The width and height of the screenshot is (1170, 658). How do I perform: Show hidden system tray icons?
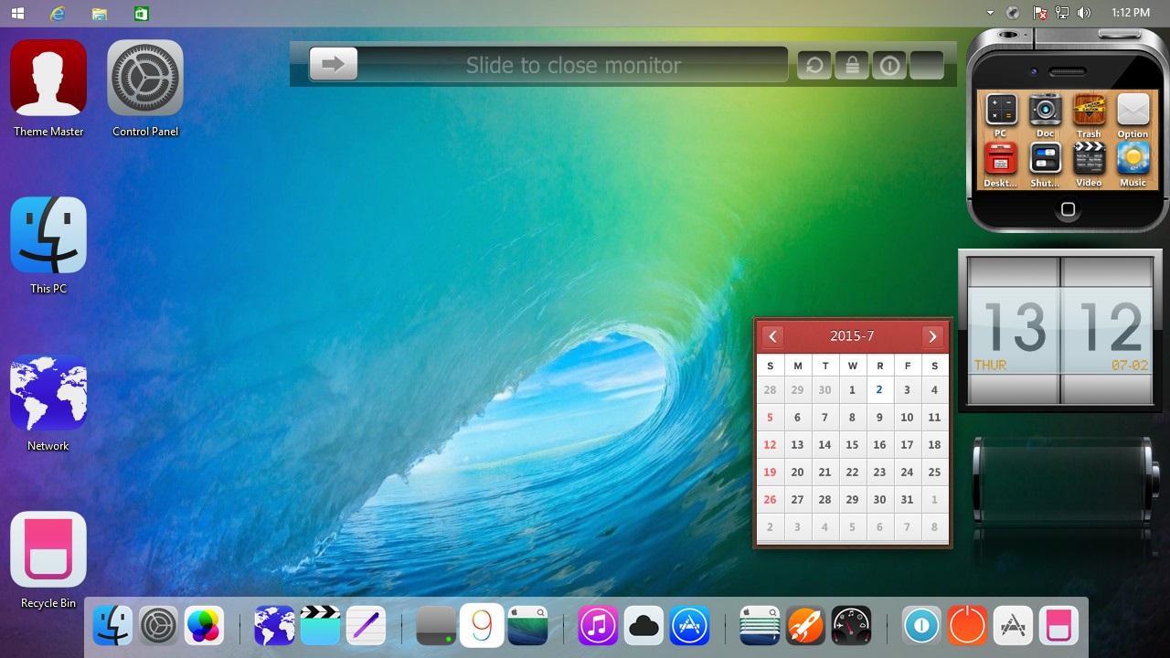[x=990, y=13]
